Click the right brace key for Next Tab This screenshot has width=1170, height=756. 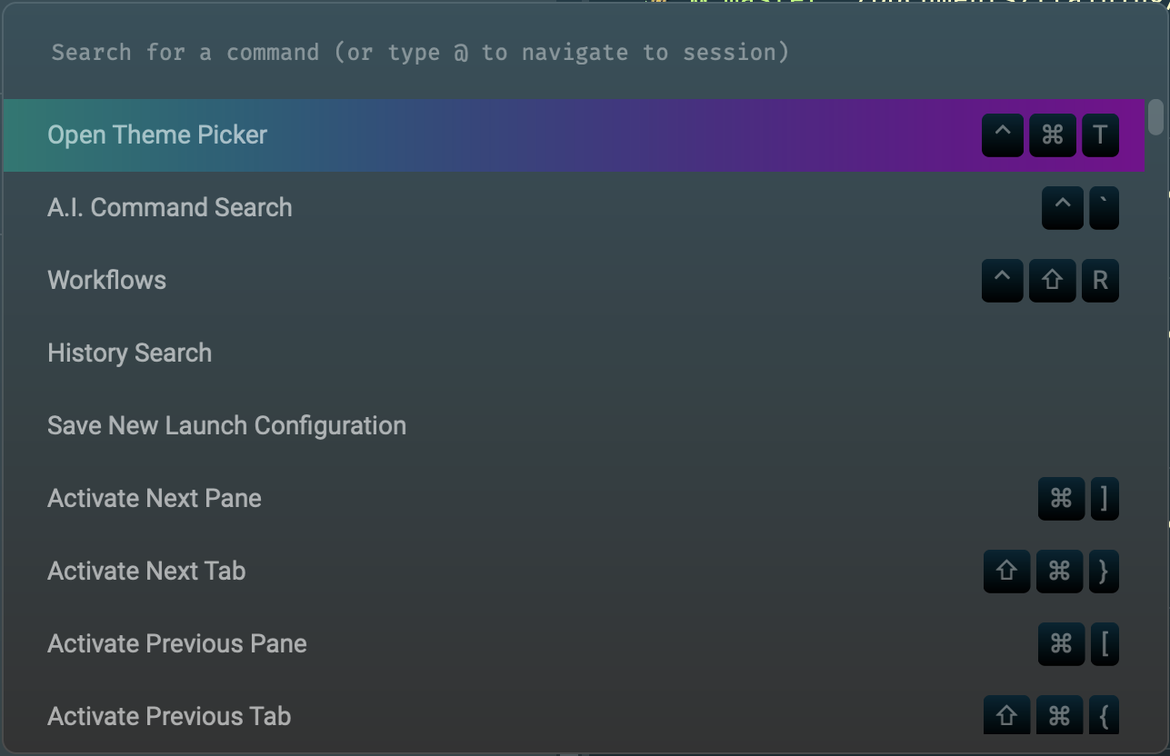click(x=1104, y=572)
